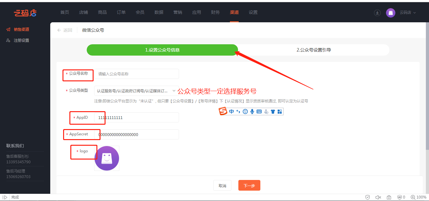Open the Sogou emoji smiley icon
Screen dimensions: 429x201
click(245, 111)
